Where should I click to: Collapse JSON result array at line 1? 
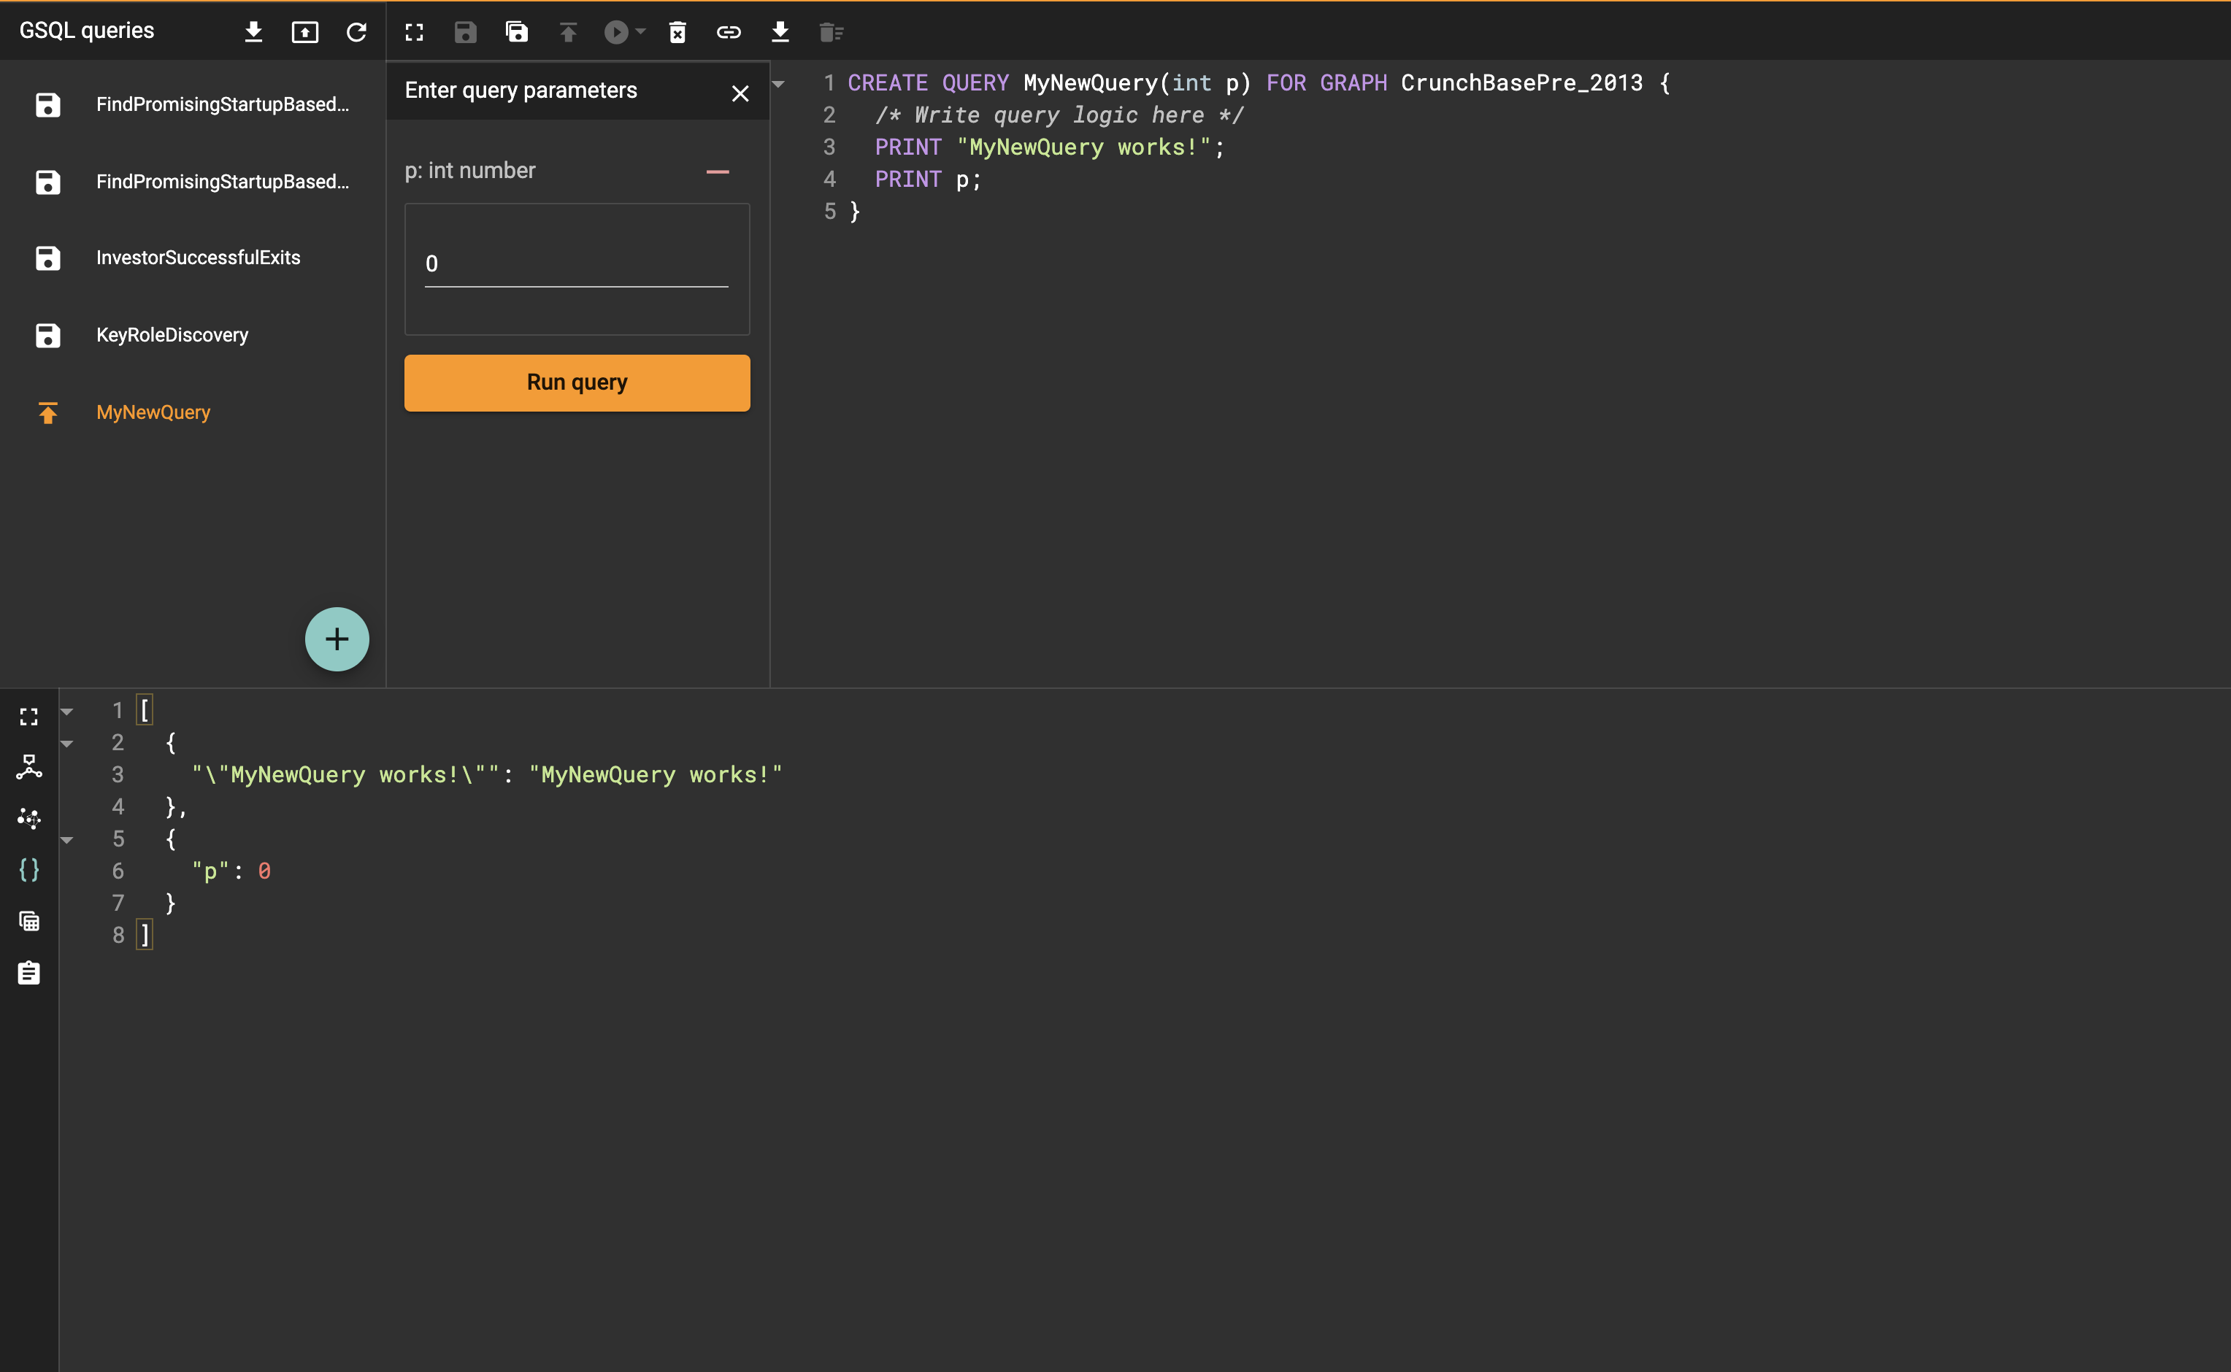66,712
